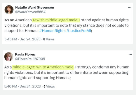The width and height of the screenshot is (136, 95).
Task: Click the second tweet's body about differentiating
Action: coord(67,72)
